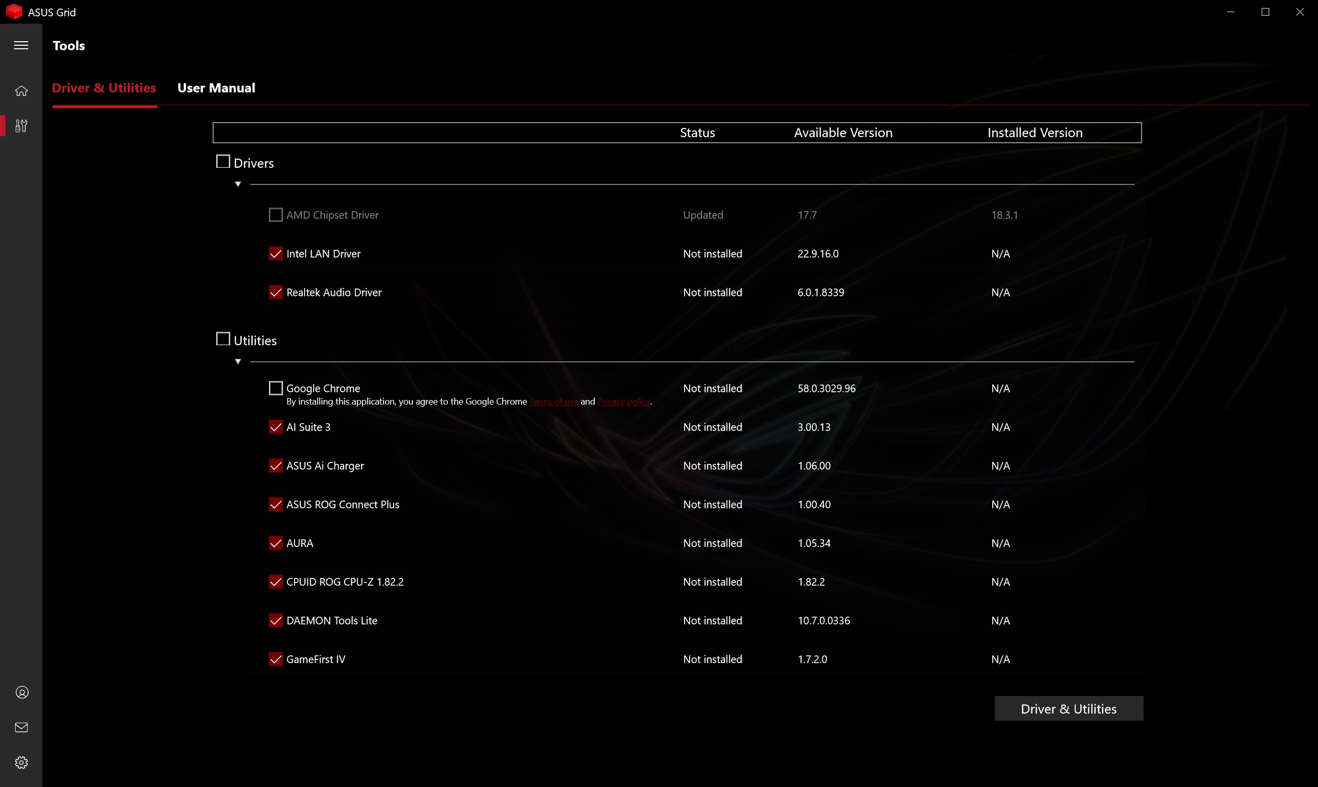Check the Utilities group checkbox
Viewport: 1318px width, 787px height.
223,339
